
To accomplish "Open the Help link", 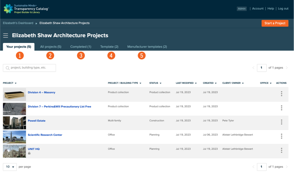I will coord(271,8).
